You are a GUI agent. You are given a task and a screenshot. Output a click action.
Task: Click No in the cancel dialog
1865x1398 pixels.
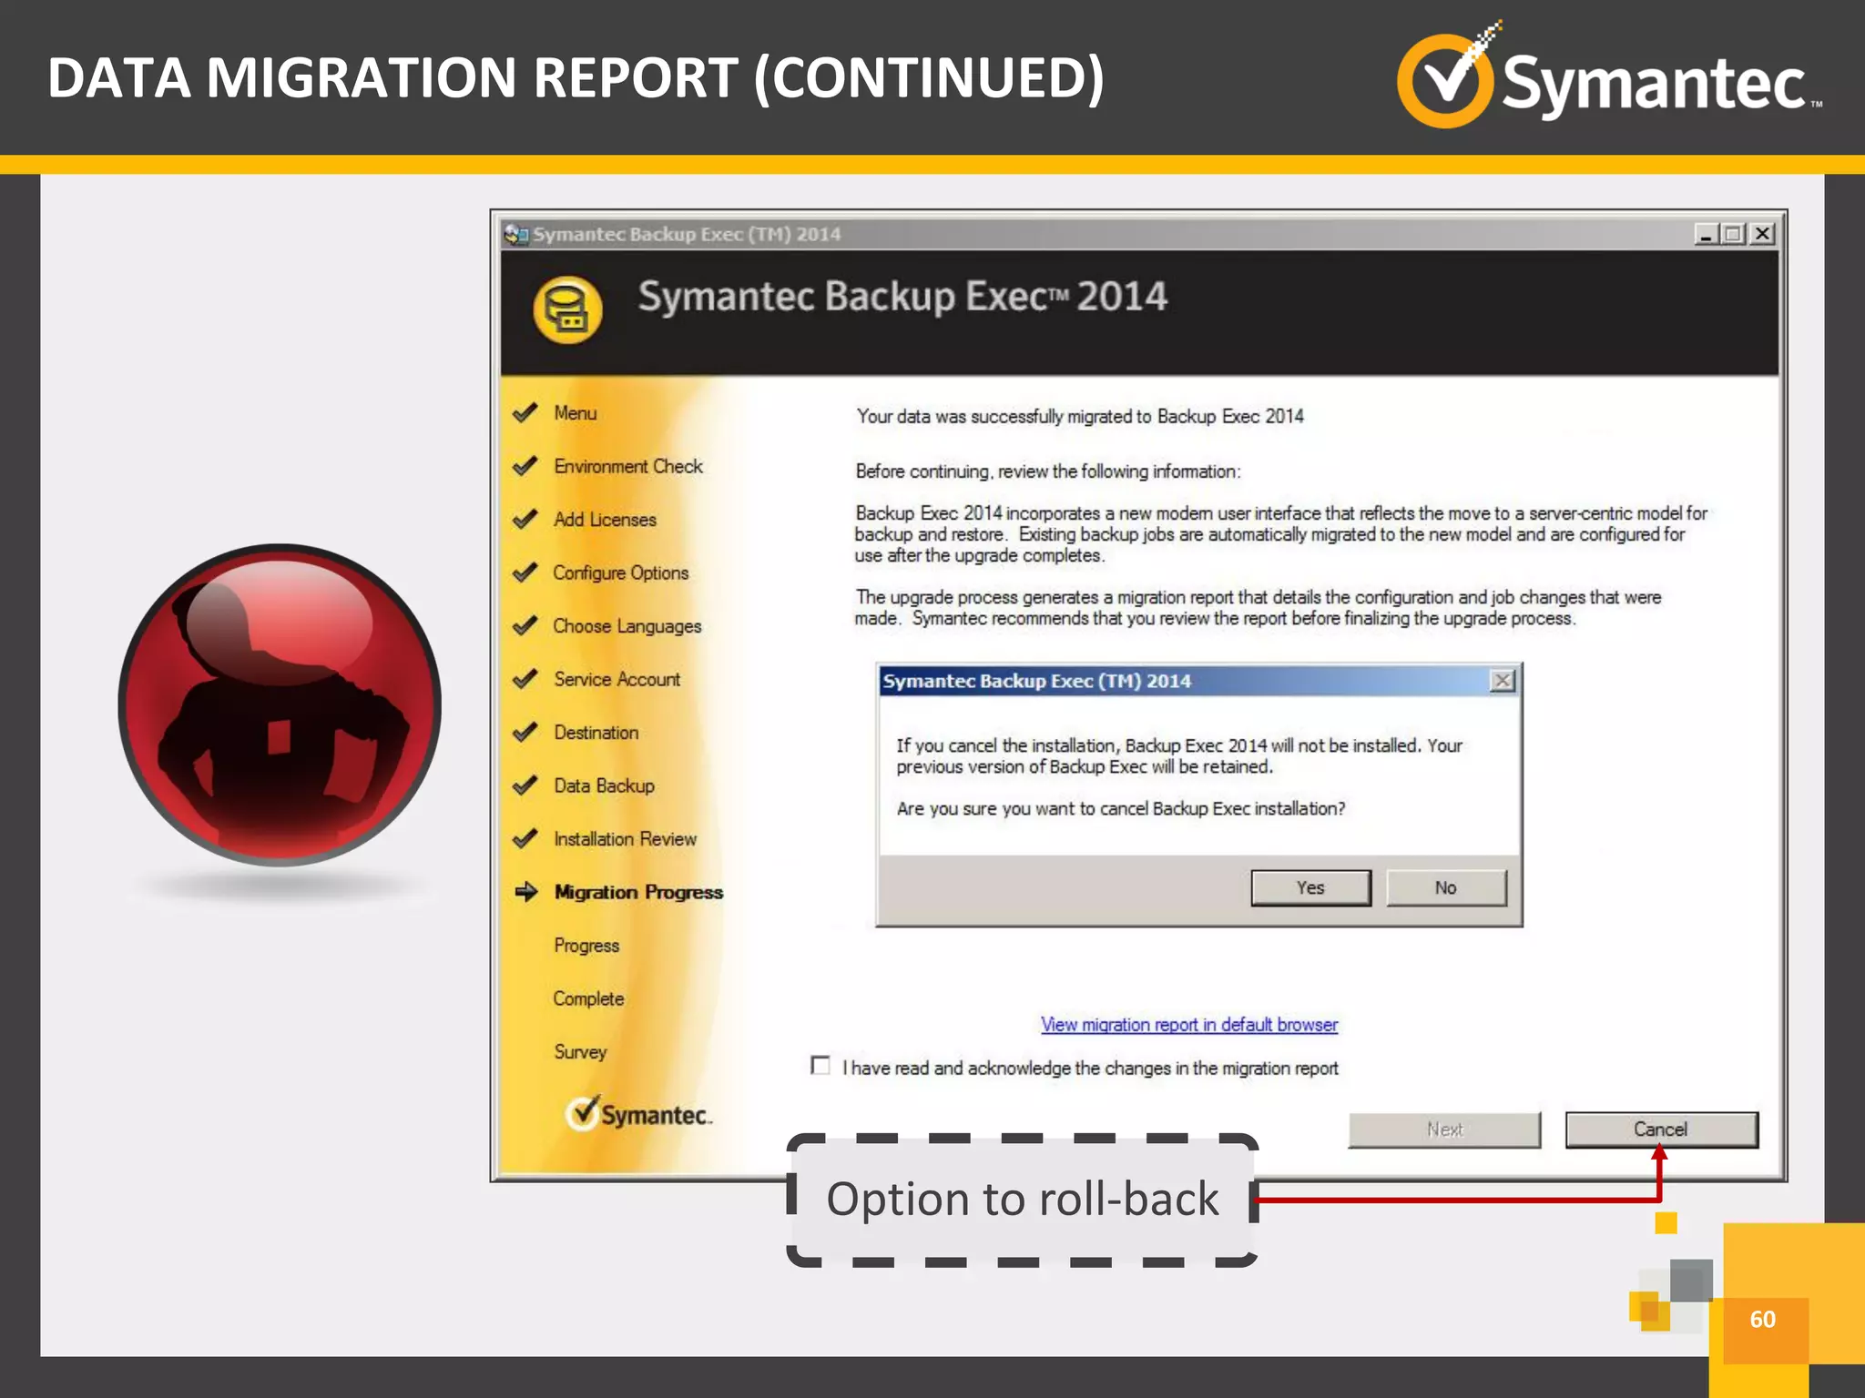(x=1446, y=887)
